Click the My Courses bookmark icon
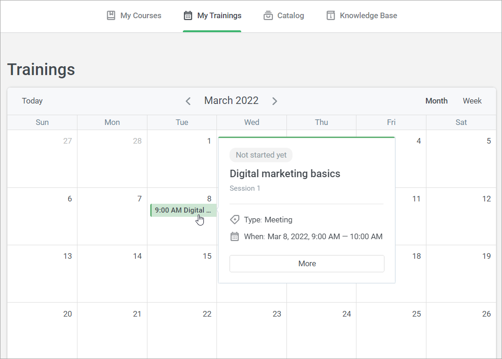This screenshot has height=359, width=502. click(x=111, y=15)
